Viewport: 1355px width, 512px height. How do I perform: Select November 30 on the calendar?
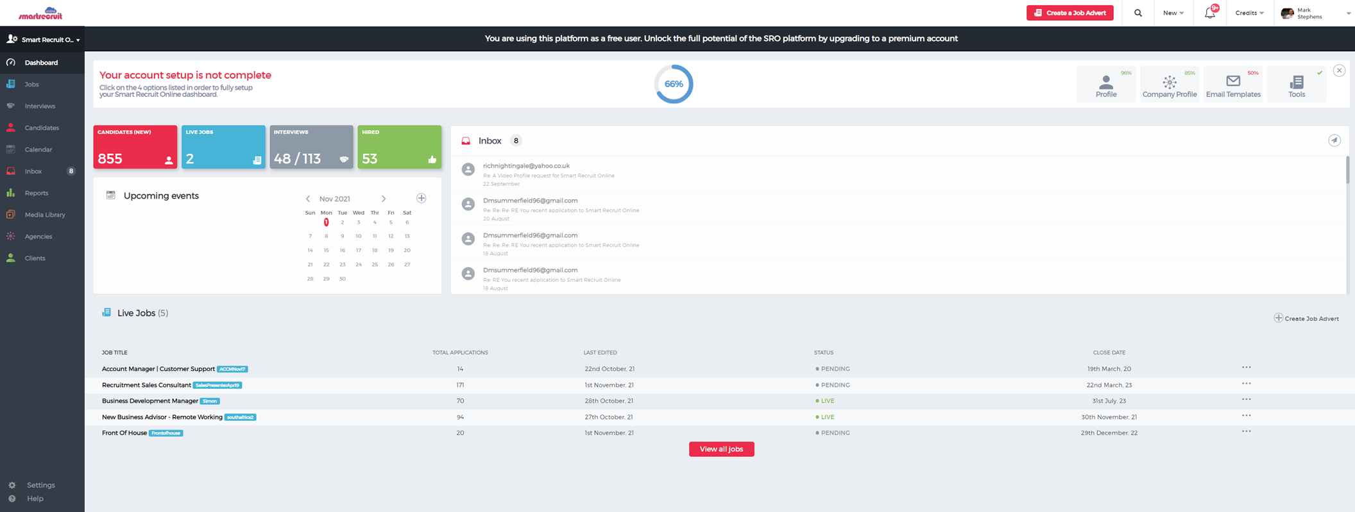coord(342,279)
